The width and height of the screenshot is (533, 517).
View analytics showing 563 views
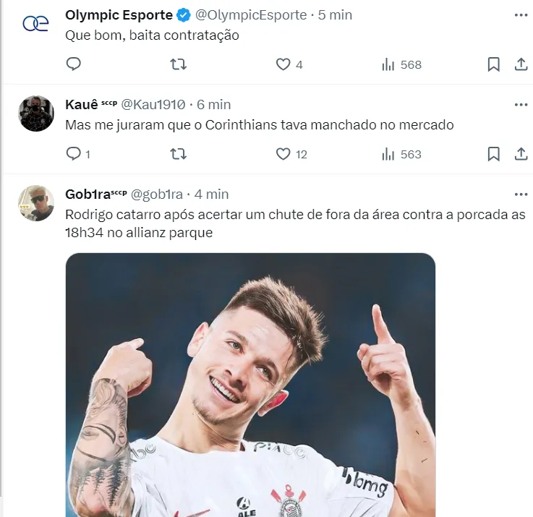tap(401, 154)
